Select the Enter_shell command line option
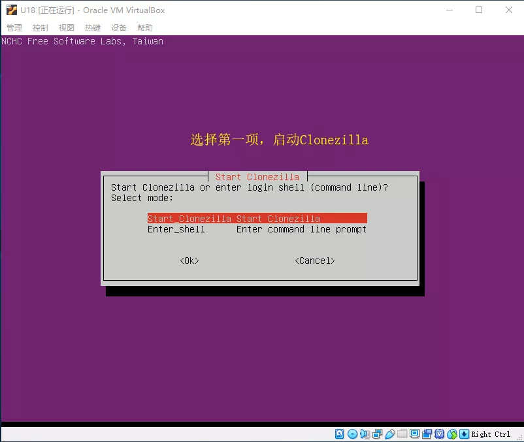Screen dimensions: 524x442 coord(257,229)
